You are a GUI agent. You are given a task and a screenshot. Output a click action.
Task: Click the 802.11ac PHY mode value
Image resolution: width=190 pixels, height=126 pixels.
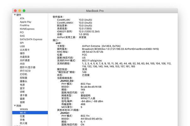tap(86, 84)
